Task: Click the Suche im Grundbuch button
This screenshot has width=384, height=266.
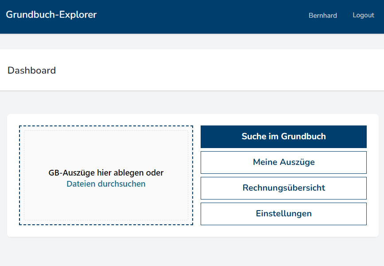Action: point(283,137)
